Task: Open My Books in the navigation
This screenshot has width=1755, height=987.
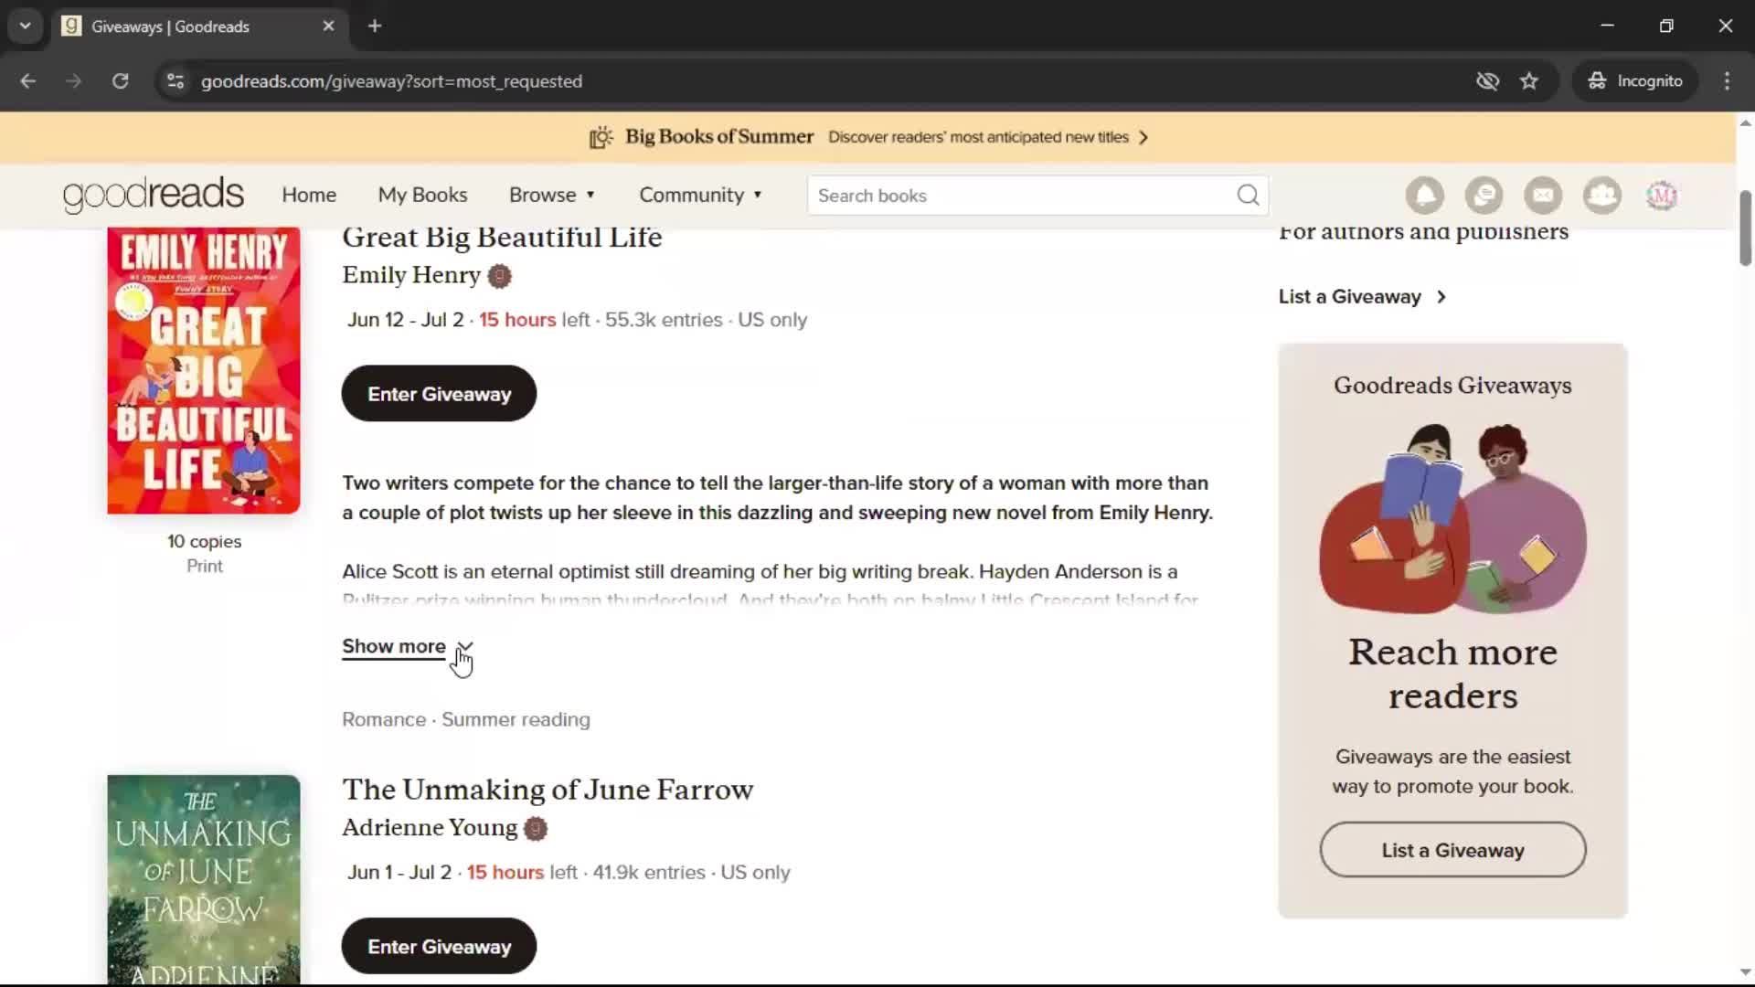Action: 422,196
